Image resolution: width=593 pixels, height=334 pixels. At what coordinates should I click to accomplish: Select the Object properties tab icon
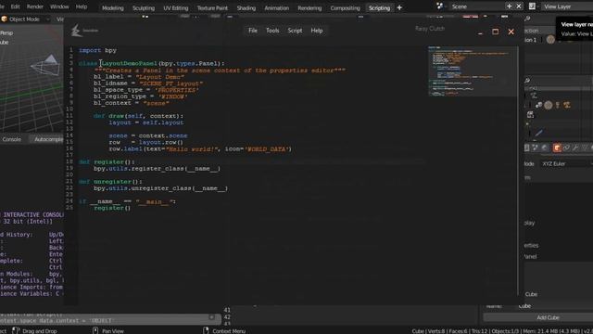tap(557, 148)
